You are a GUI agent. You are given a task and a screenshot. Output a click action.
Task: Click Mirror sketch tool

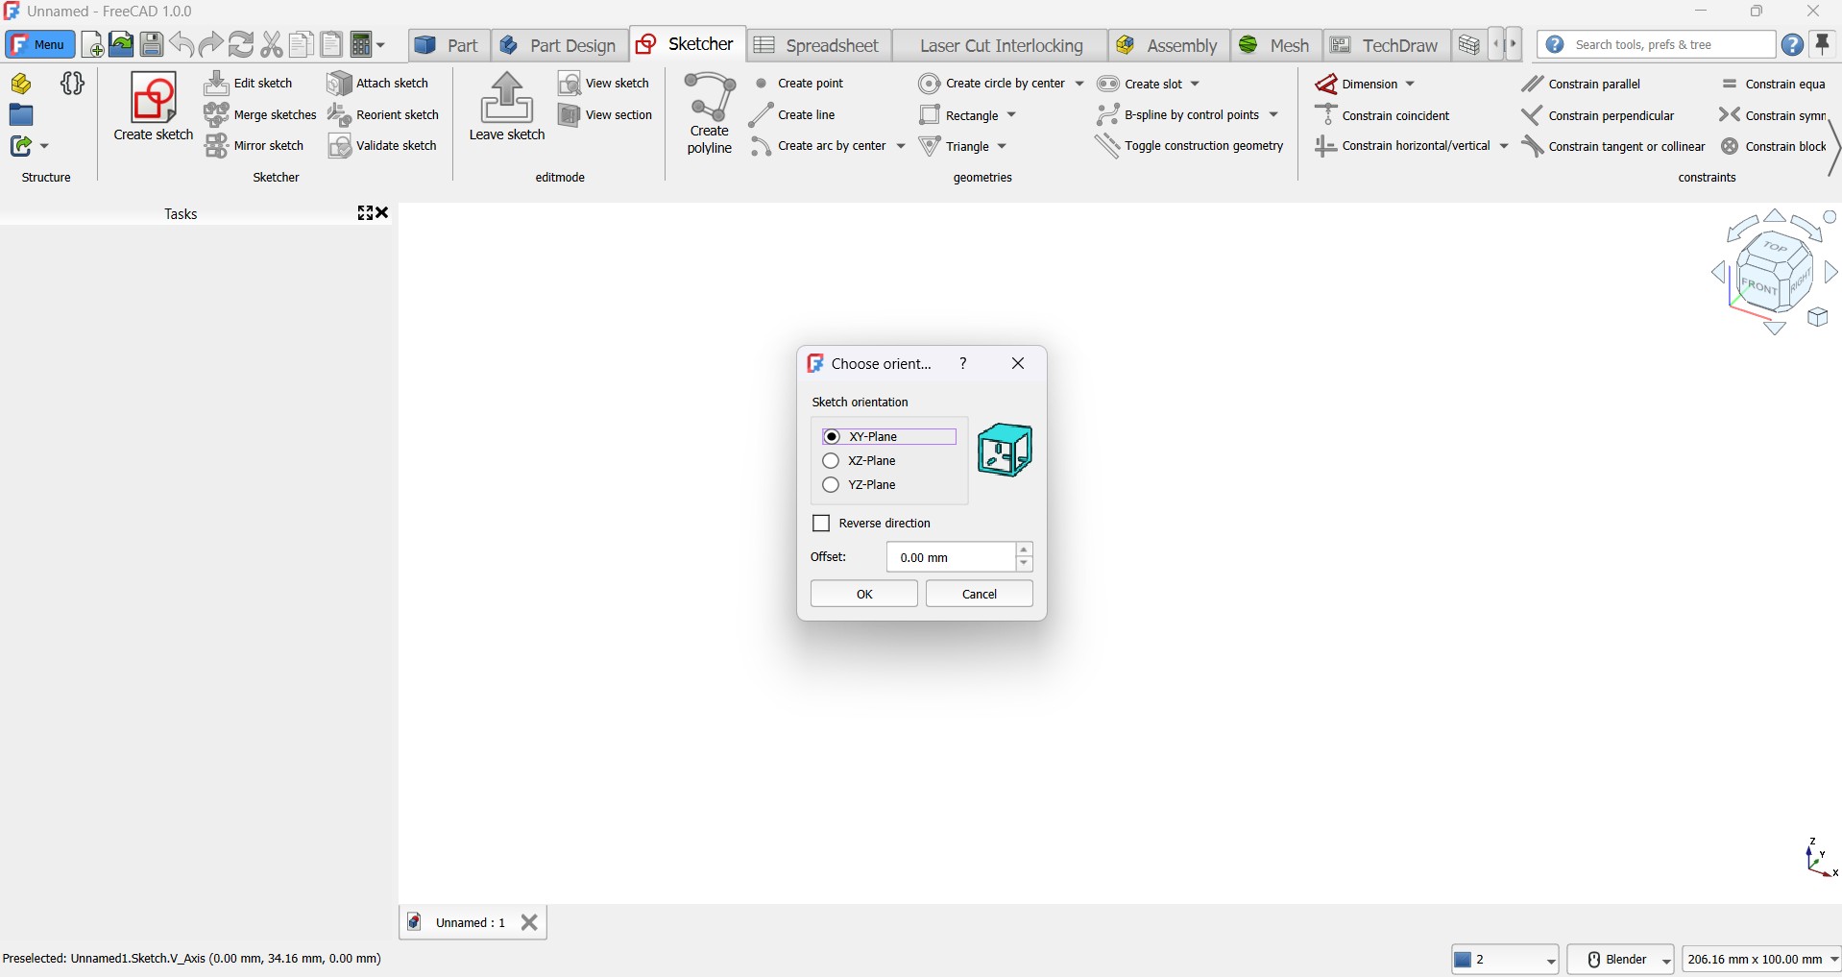(x=255, y=145)
